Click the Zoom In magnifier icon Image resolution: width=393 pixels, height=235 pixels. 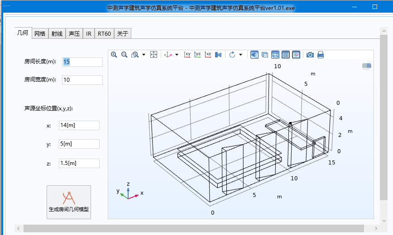point(114,55)
